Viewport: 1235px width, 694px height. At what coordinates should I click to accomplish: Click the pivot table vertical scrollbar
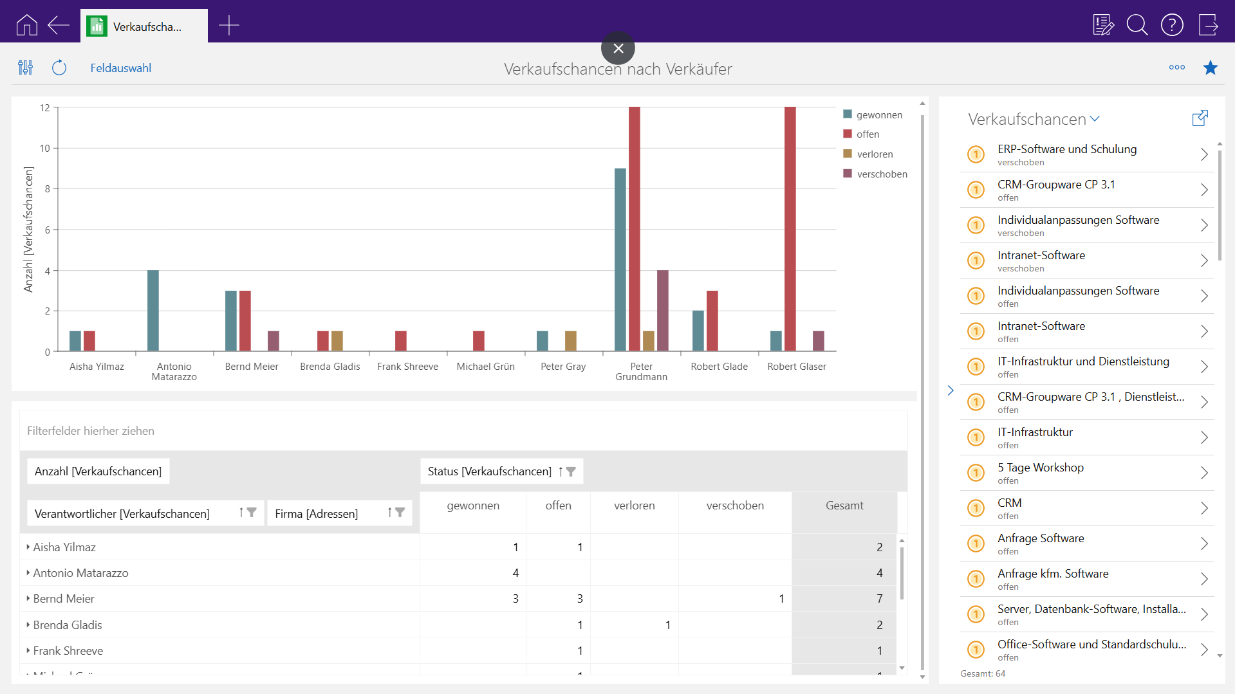point(902,572)
